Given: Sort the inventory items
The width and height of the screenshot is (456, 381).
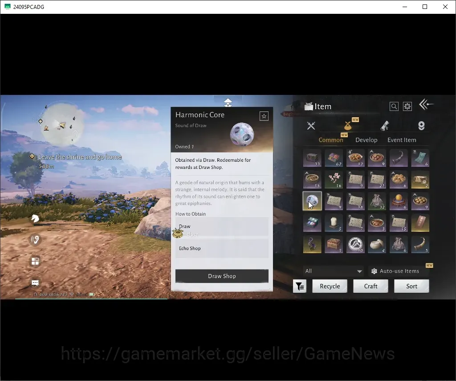Looking at the screenshot, I should 411,286.
